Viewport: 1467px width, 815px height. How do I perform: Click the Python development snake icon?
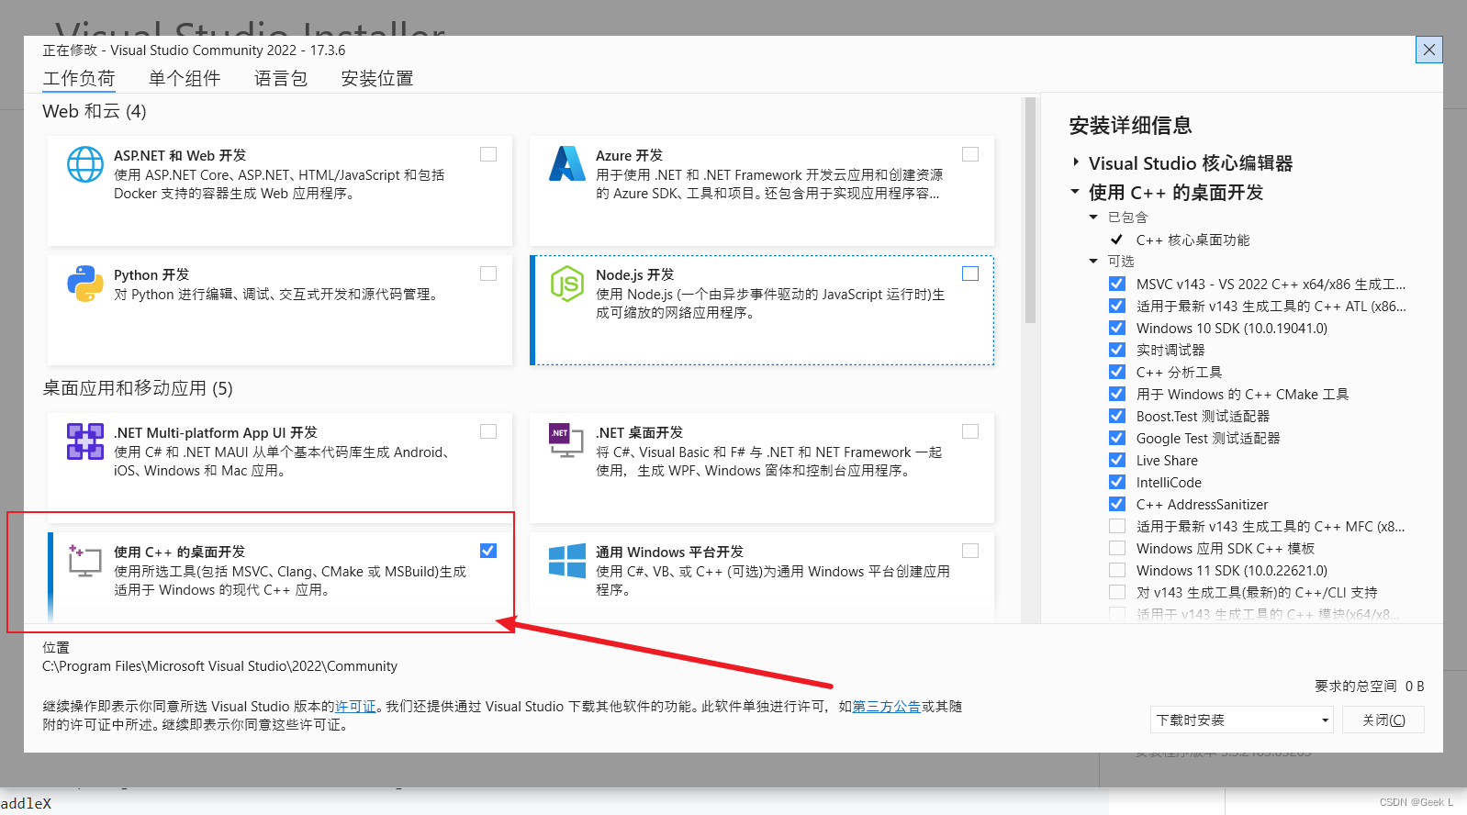pyautogui.click(x=85, y=284)
